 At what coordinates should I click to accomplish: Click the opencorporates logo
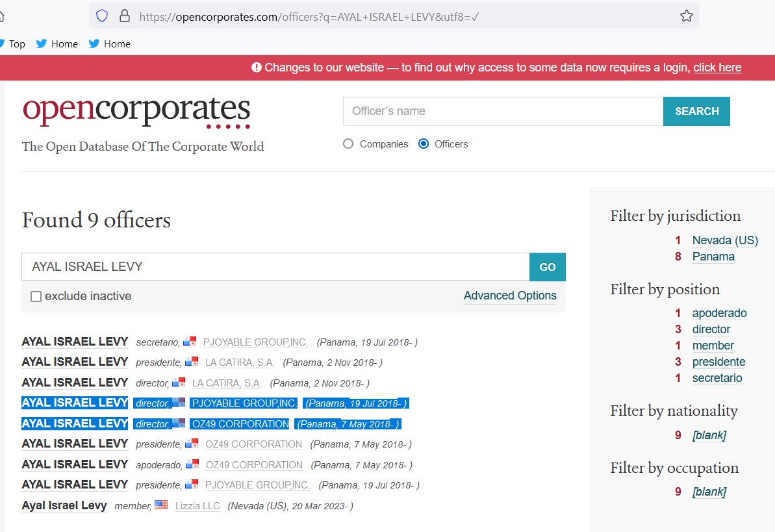136,112
